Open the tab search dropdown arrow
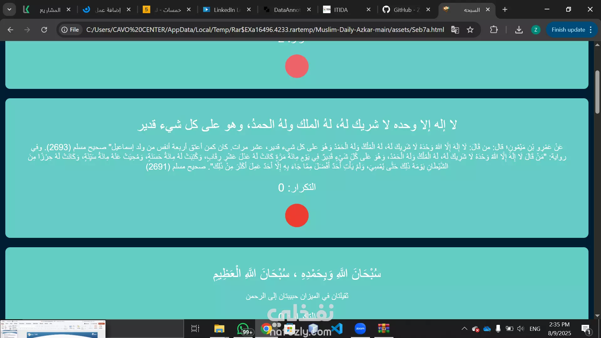The height and width of the screenshot is (338, 601). [x=9, y=9]
